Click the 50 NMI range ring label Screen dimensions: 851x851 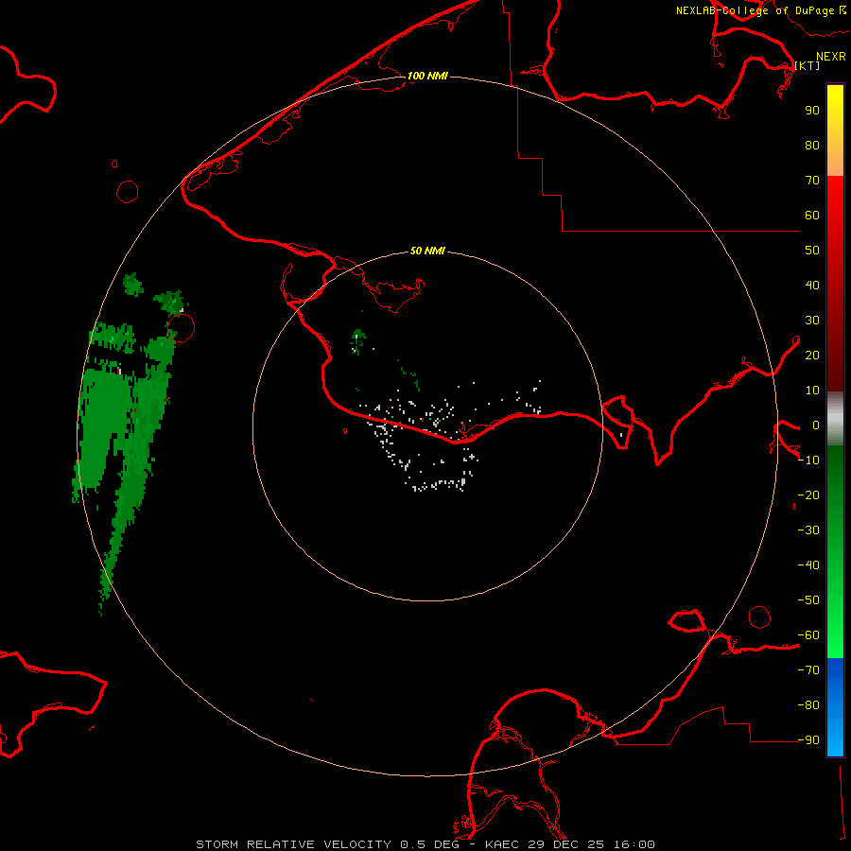[427, 251]
